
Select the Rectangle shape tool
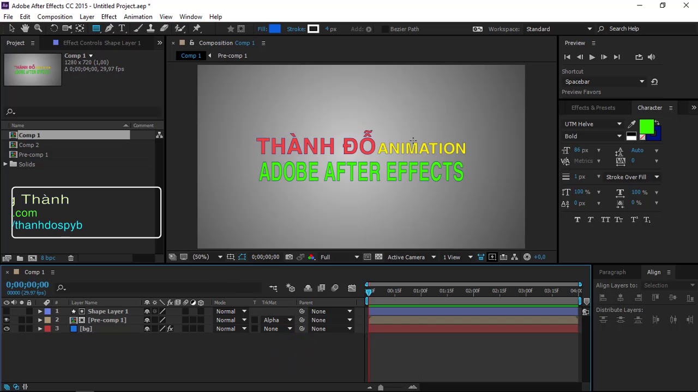pos(97,28)
